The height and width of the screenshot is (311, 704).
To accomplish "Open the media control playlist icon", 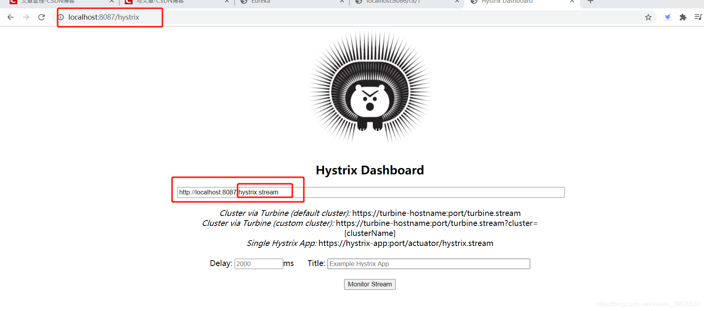I will (x=698, y=17).
